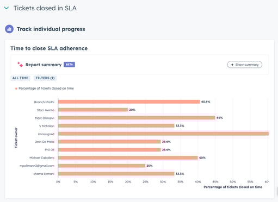Click the 45% value label
Viewport: 278px width, 202px height.
220,118
